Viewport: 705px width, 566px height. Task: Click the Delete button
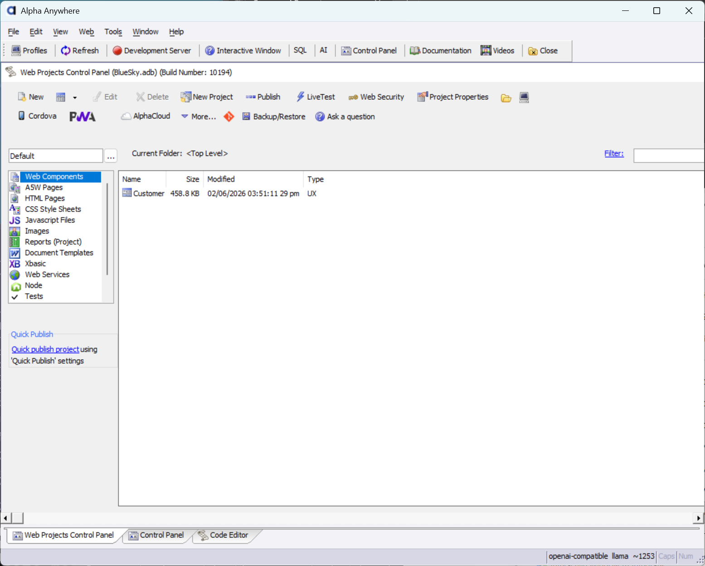152,97
